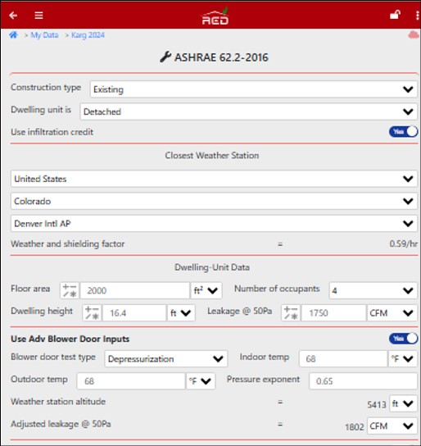Viewport: 421px width, 446px height.
Task: Go back with the left arrow icon
Action: pyautogui.click(x=13, y=16)
